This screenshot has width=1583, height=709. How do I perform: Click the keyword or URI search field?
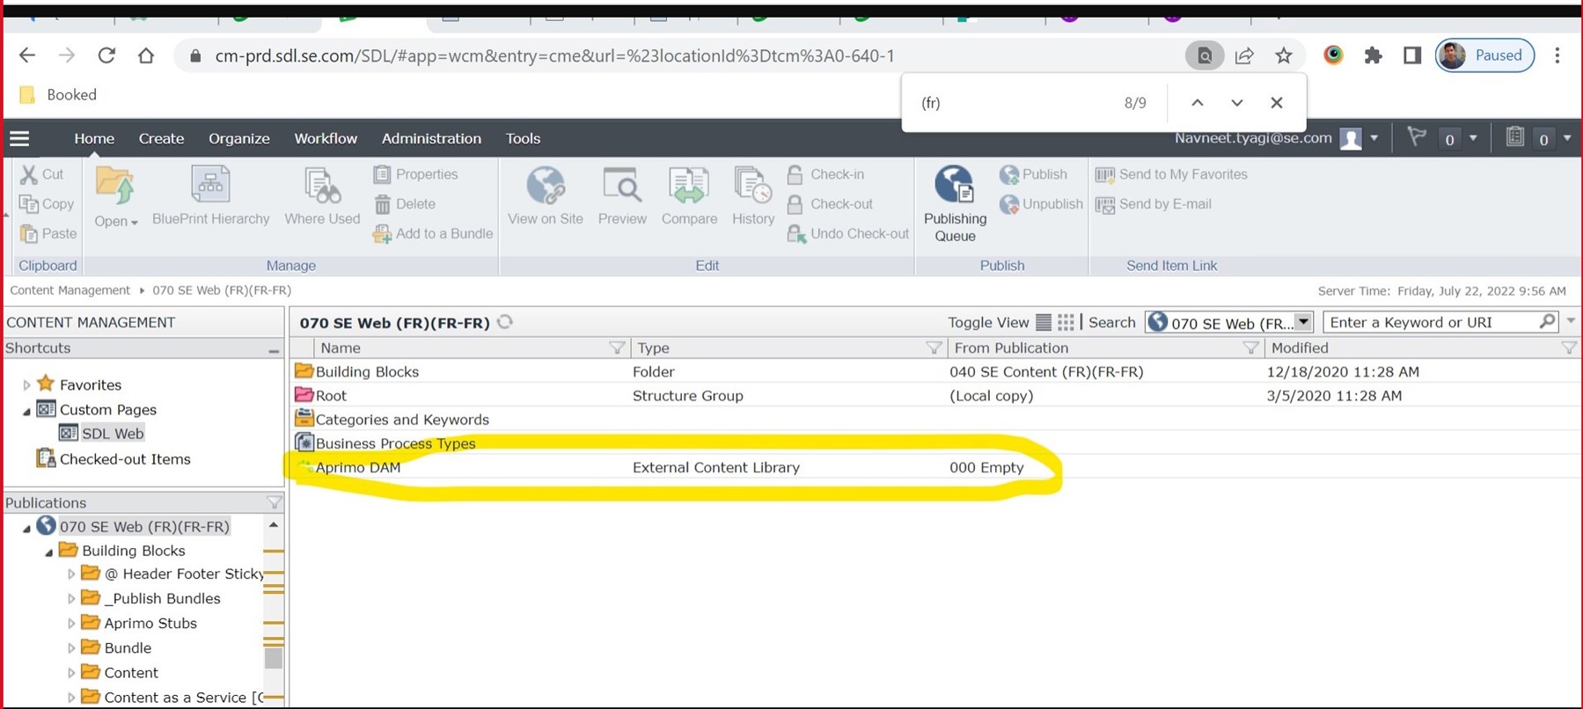coord(1431,322)
